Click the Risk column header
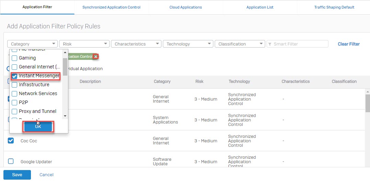The width and height of the screenshot is (370, 181). coord(199,81)
